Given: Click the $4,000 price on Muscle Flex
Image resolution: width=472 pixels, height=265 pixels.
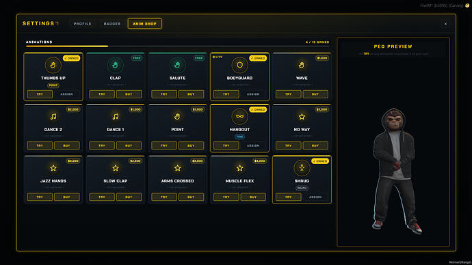Looking at the screenshot, I should (x=259, y=161).
